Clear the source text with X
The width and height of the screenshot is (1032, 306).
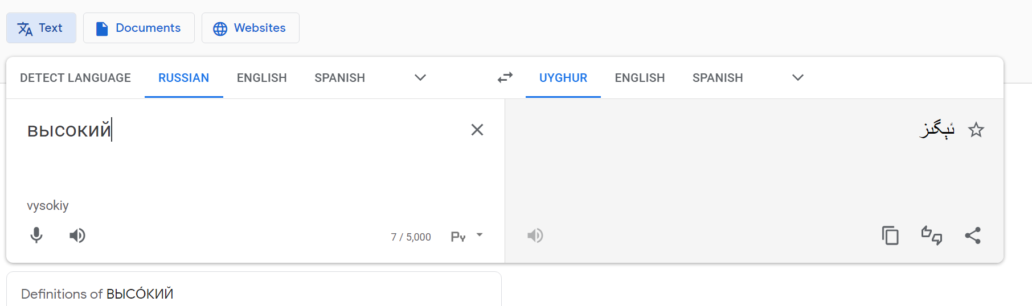pyautogui.click(x=477, y=130)
